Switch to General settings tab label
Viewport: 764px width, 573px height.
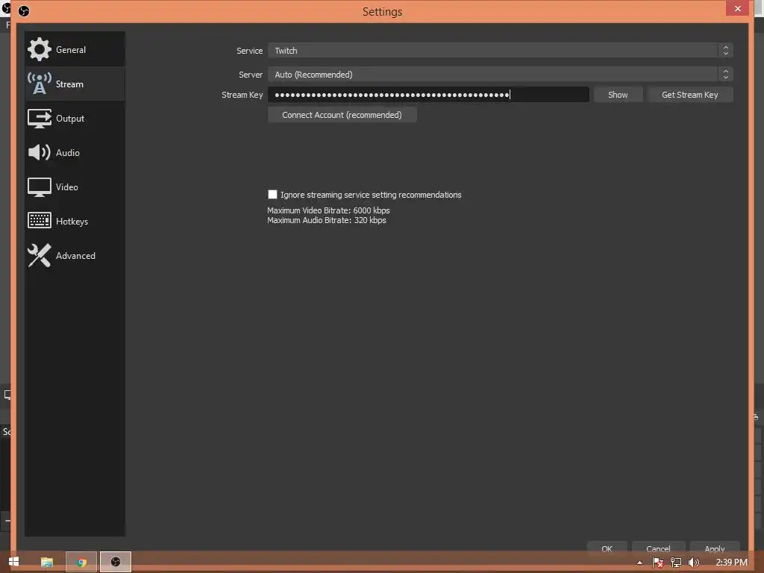pos(71,50)
